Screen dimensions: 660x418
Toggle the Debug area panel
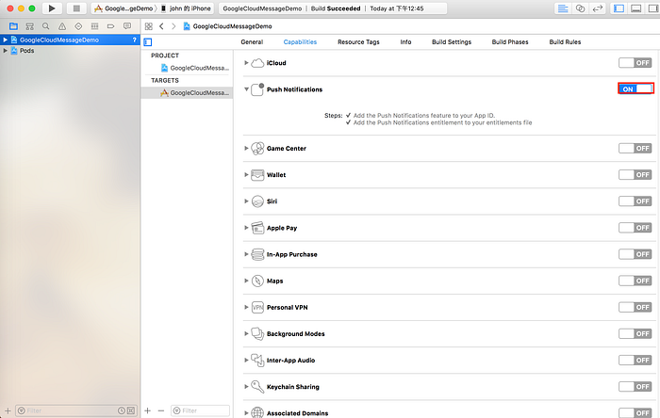pyautogui.click(x=636, y=8)
